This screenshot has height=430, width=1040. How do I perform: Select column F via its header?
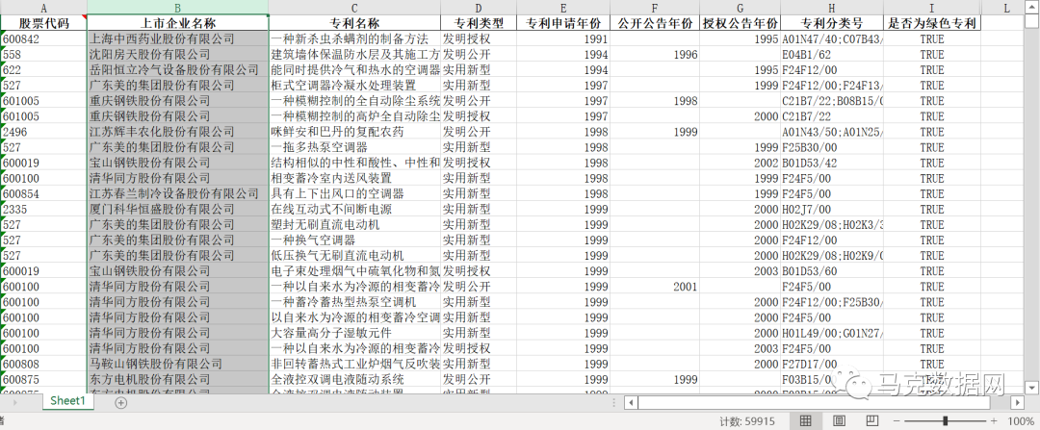655,8
